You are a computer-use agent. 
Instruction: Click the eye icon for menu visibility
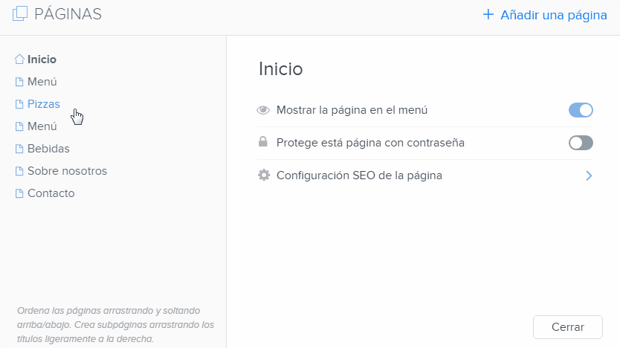click(x=263, y=110)
